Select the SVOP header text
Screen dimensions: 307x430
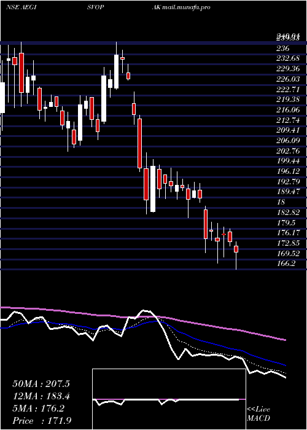click(x=95, y=7)
